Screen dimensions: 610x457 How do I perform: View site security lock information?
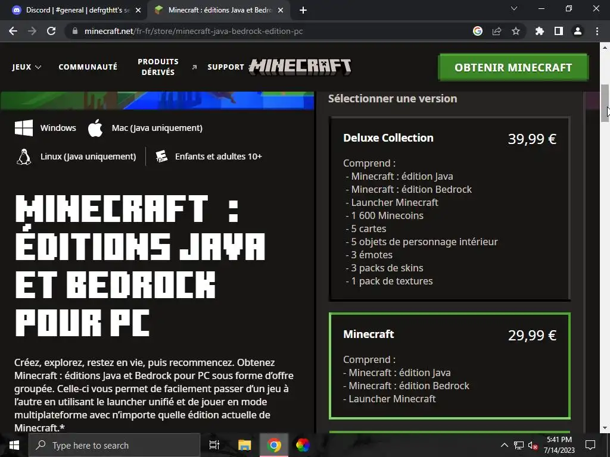tap(76, 31)
